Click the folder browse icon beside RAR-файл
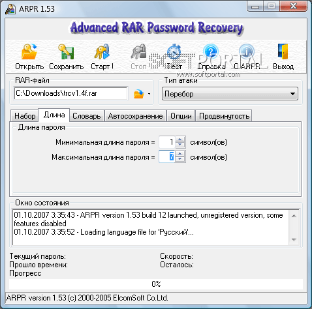Viewport: 312px width, 309px height. 139,94
